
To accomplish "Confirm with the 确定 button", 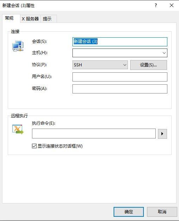I will pos(128,212).
